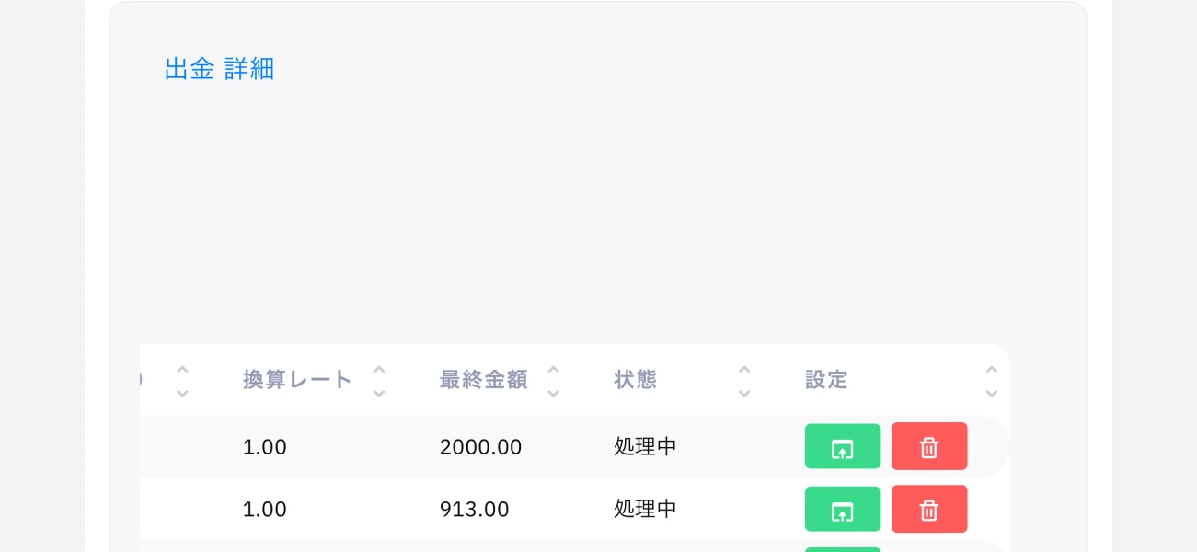Click the 最終金額 column header

click(x=483, y=380)
